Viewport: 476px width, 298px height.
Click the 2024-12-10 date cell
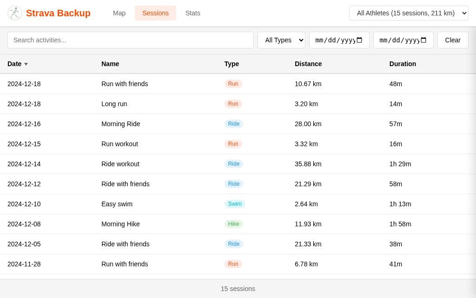(x=24, y=204)
